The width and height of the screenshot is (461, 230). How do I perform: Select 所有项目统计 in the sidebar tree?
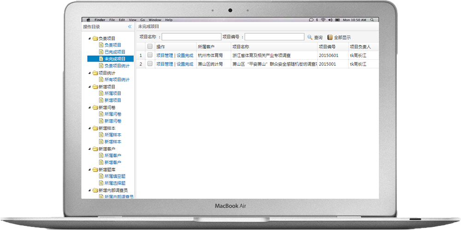pyautogui.click(x=117, y=80)
